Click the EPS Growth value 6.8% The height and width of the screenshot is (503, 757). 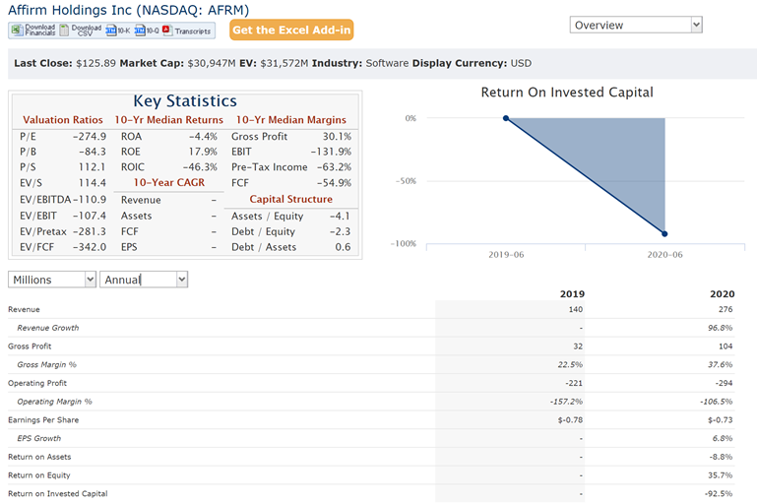723,438
